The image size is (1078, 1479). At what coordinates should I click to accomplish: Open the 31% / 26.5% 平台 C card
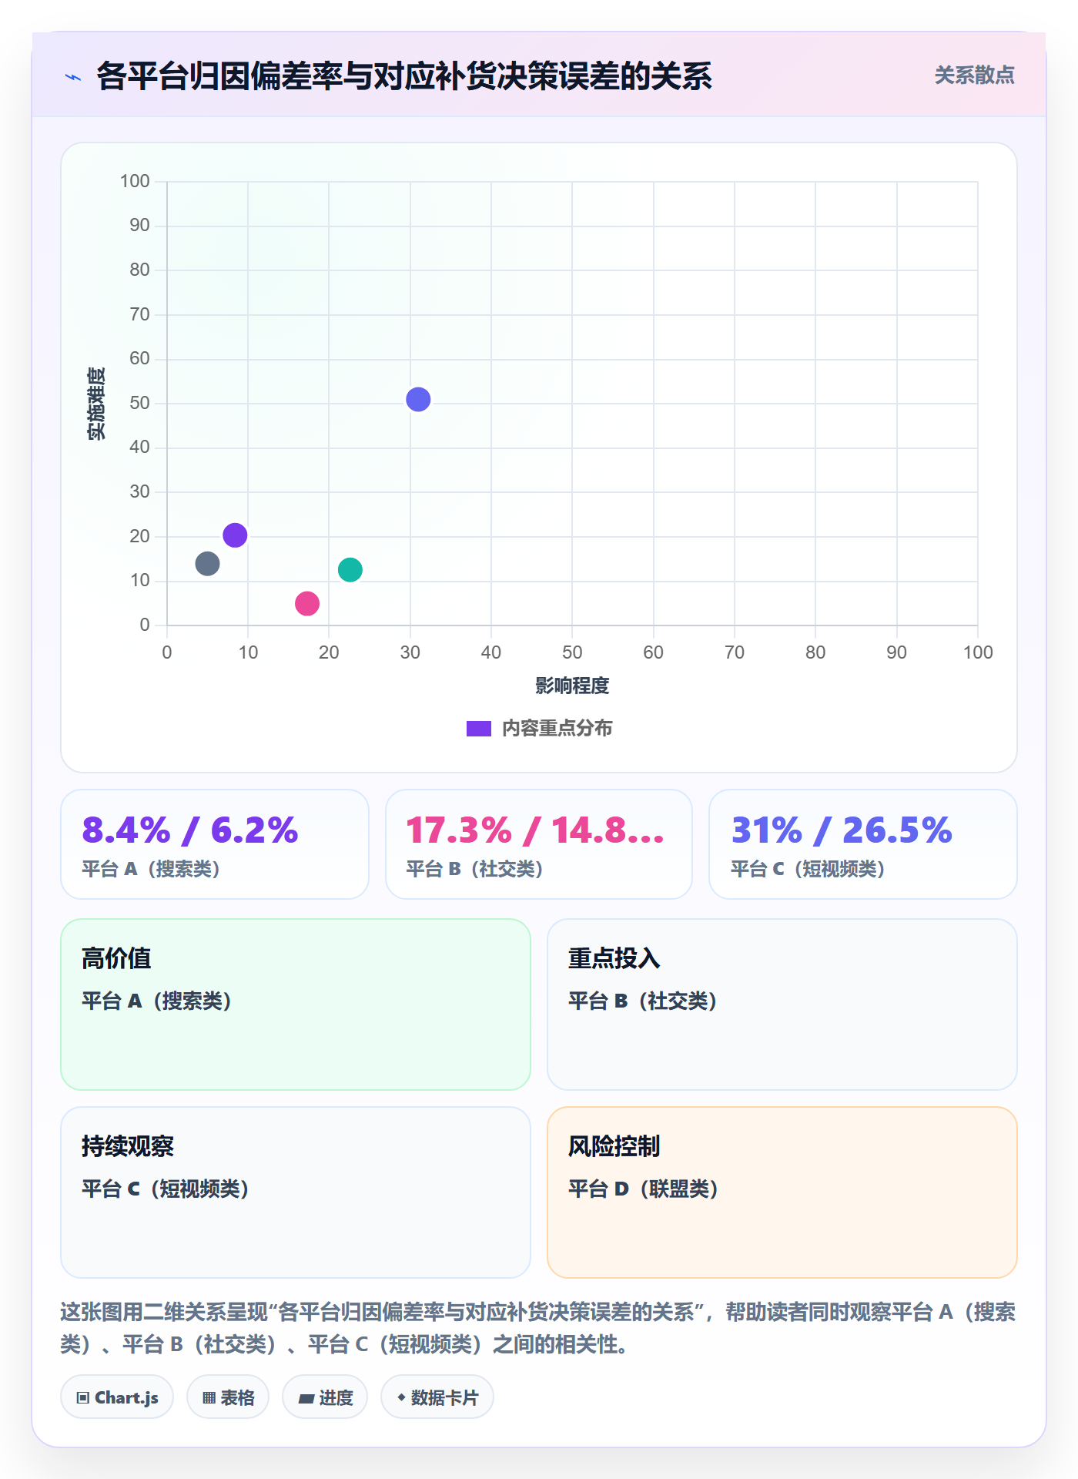coord(863,843)
